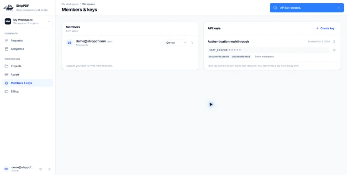The image size is (347, 175).
Task: Click Upgrade your plan message
Action: pyautogui.click(x=89, y=66)
